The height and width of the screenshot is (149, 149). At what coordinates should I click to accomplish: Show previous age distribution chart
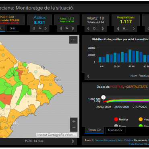[x=88, y=76]
